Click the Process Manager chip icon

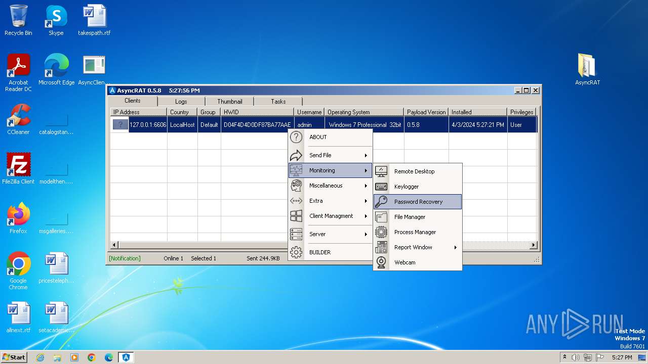tap(381, 232)
